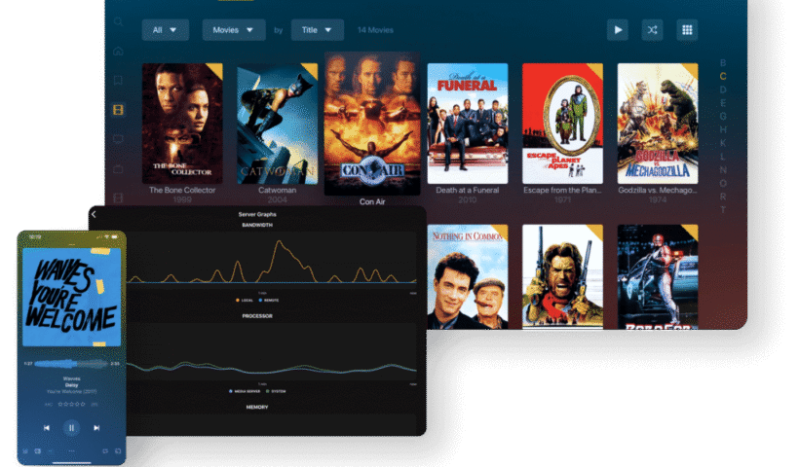Jump to letter N in the index

(x=723, y=169)
